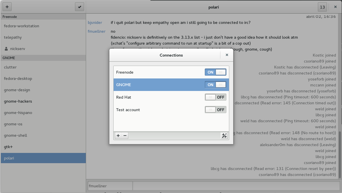Close the polari main window
342x193 pixels.
point(335,7)
